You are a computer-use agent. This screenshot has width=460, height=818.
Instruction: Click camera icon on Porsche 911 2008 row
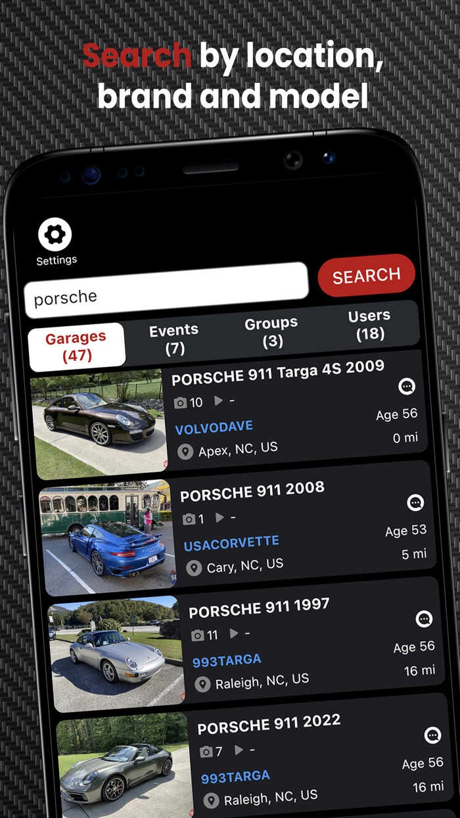click(x=189, y=519)
